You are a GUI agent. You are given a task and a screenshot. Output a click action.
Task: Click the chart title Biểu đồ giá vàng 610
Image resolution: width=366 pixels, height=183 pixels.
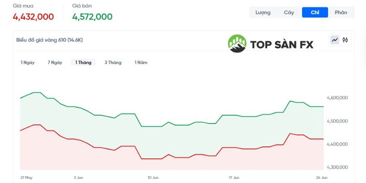[49, 40]
